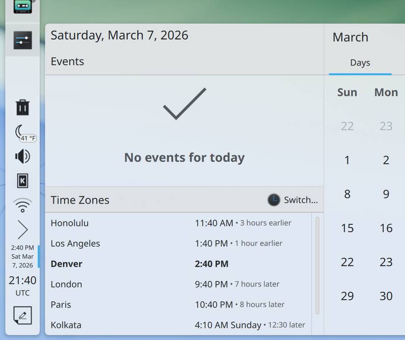
Task: Click the small clock icon on the Switch button
Action: 274,199
